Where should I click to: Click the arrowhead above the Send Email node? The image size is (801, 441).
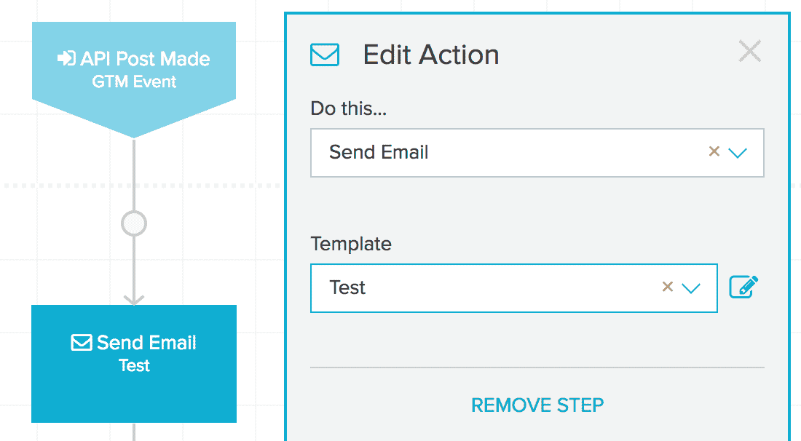click(134, 299)
